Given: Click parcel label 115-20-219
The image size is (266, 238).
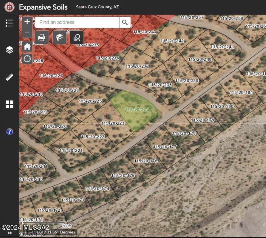Looking at the screenshot, I should [x=35, y=112].
